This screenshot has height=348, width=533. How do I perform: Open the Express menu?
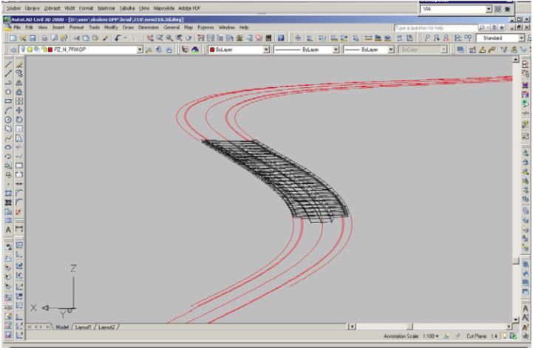click(206, 27)
